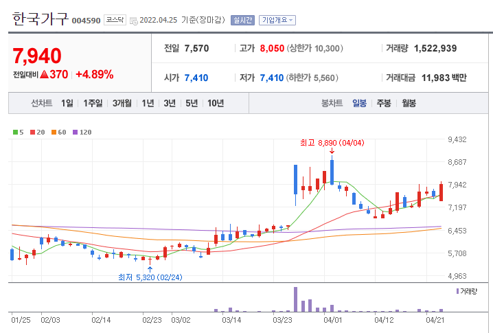The height and width of the screenshot is (333, 493).
Task: Click the 거래대금 value 11,983 백만
Action: 444,78
